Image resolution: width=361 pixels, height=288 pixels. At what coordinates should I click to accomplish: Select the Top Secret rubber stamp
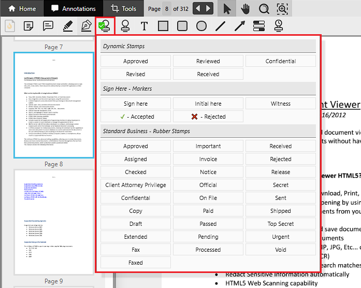(280, 224)
